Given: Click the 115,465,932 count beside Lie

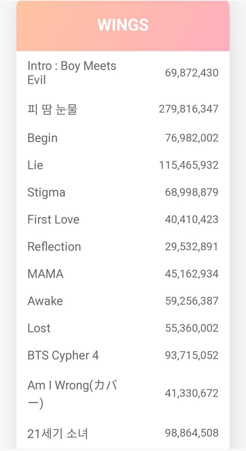Looking at the screenshot, I should click(189, 165).
